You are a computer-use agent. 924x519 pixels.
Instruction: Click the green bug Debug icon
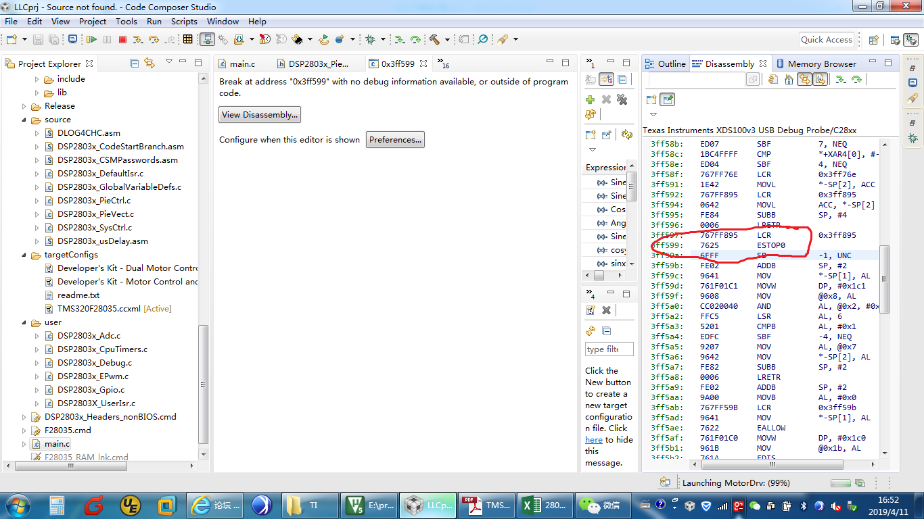click(x=371, y=39)
